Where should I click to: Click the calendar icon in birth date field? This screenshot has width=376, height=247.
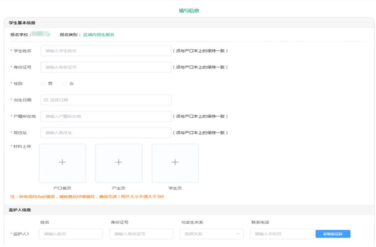pyautogui.click(x=46, y=100)
